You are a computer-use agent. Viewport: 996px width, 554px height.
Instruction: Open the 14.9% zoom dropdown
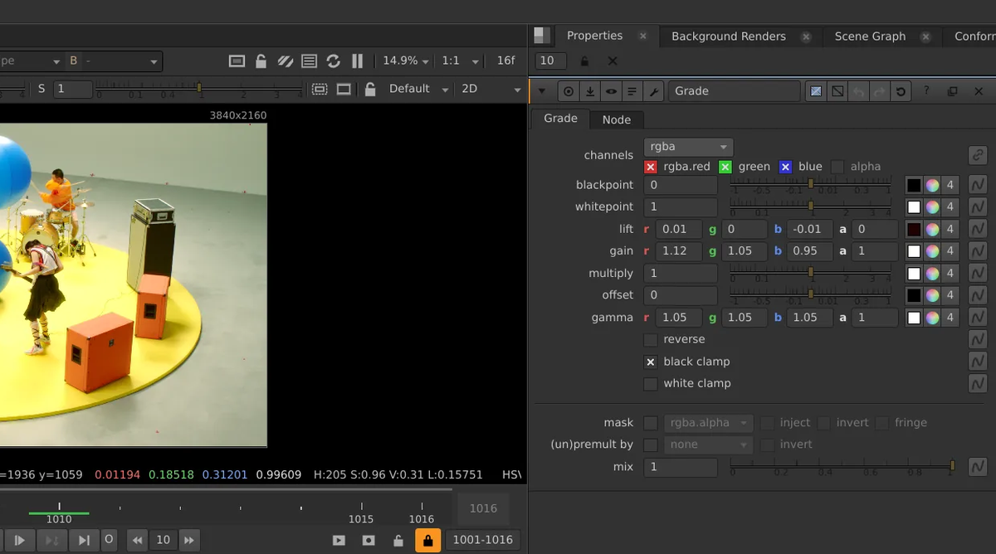pyautogui.click(x=405, y=61)
